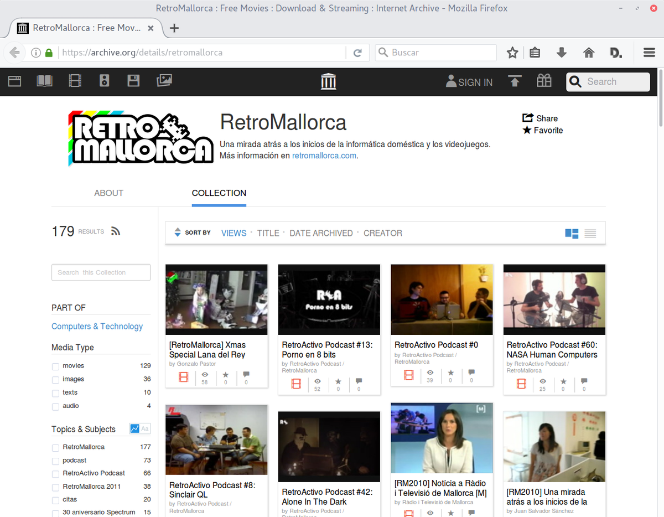664x517 pixels.
Task: Click the D. extension toolbar icon
Action: (x=615, y=53)
